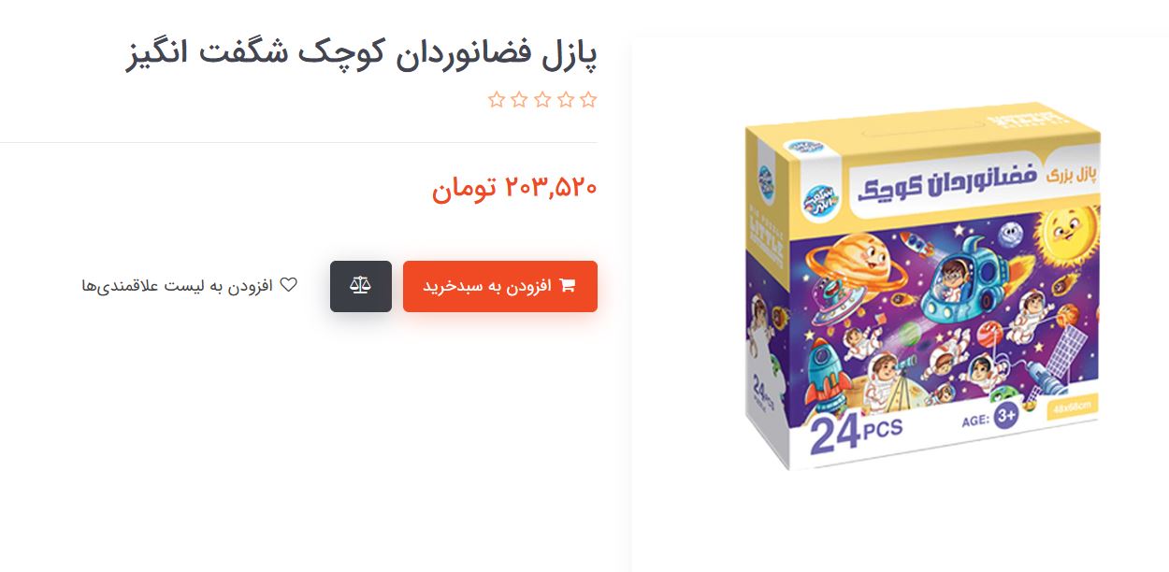
Task: Choose the fourth star from the left
Action: pyautogui.click(x=566, y=100)
